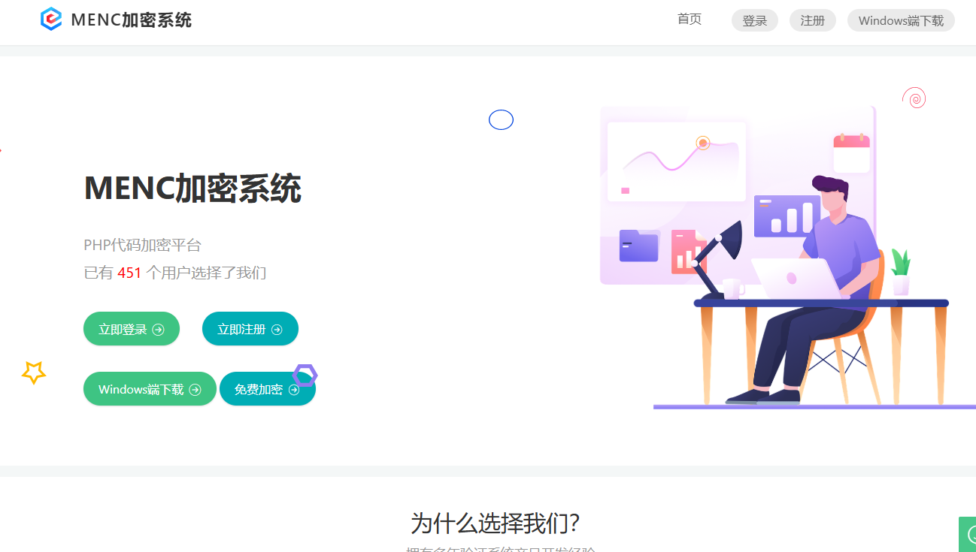Screen dimensions: 976x552
Task: Click the arrow icon in 免费加密 button
Action: pyautogui.click(x=294, y=390)
